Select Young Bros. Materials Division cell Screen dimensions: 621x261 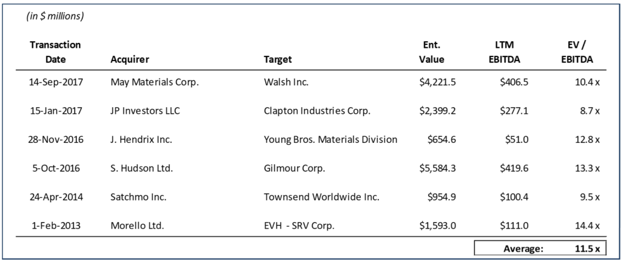(x=331, y=140)
